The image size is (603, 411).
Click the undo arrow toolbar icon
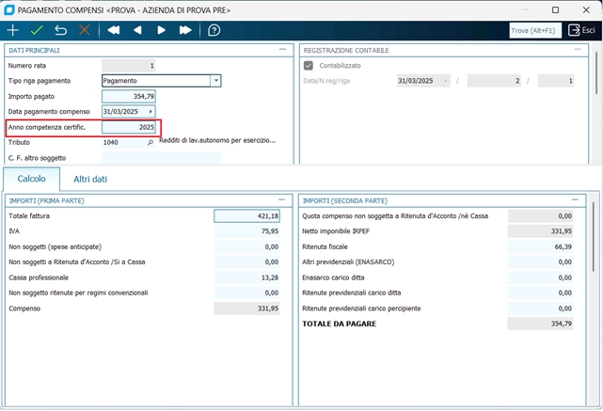pos(62,30)
